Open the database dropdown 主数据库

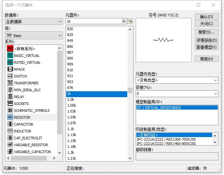(x=34, y=22)
